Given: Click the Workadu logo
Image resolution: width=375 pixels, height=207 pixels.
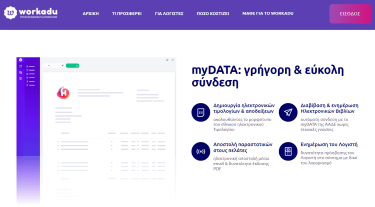Looking at the screenshot, I should click(31, 13).
